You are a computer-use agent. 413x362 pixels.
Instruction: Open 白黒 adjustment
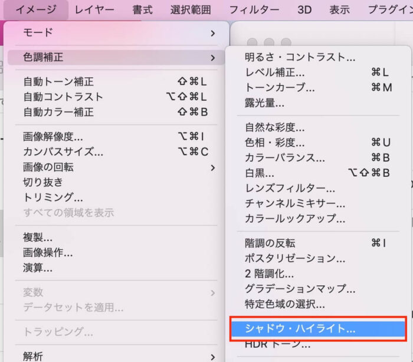click(318, 173)
